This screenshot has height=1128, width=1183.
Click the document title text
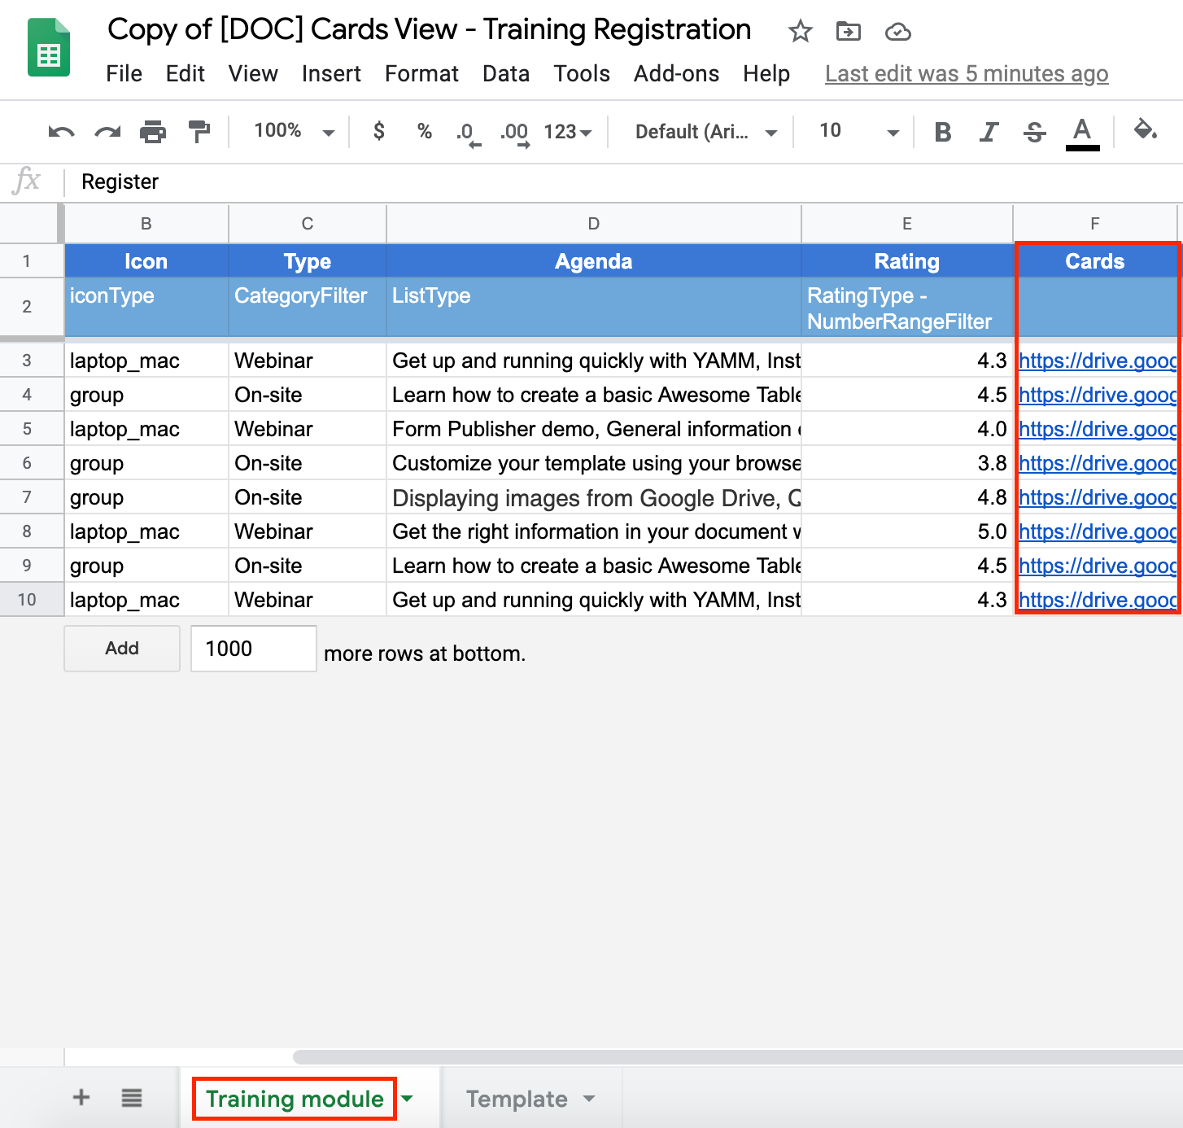[x=430, y=30]
